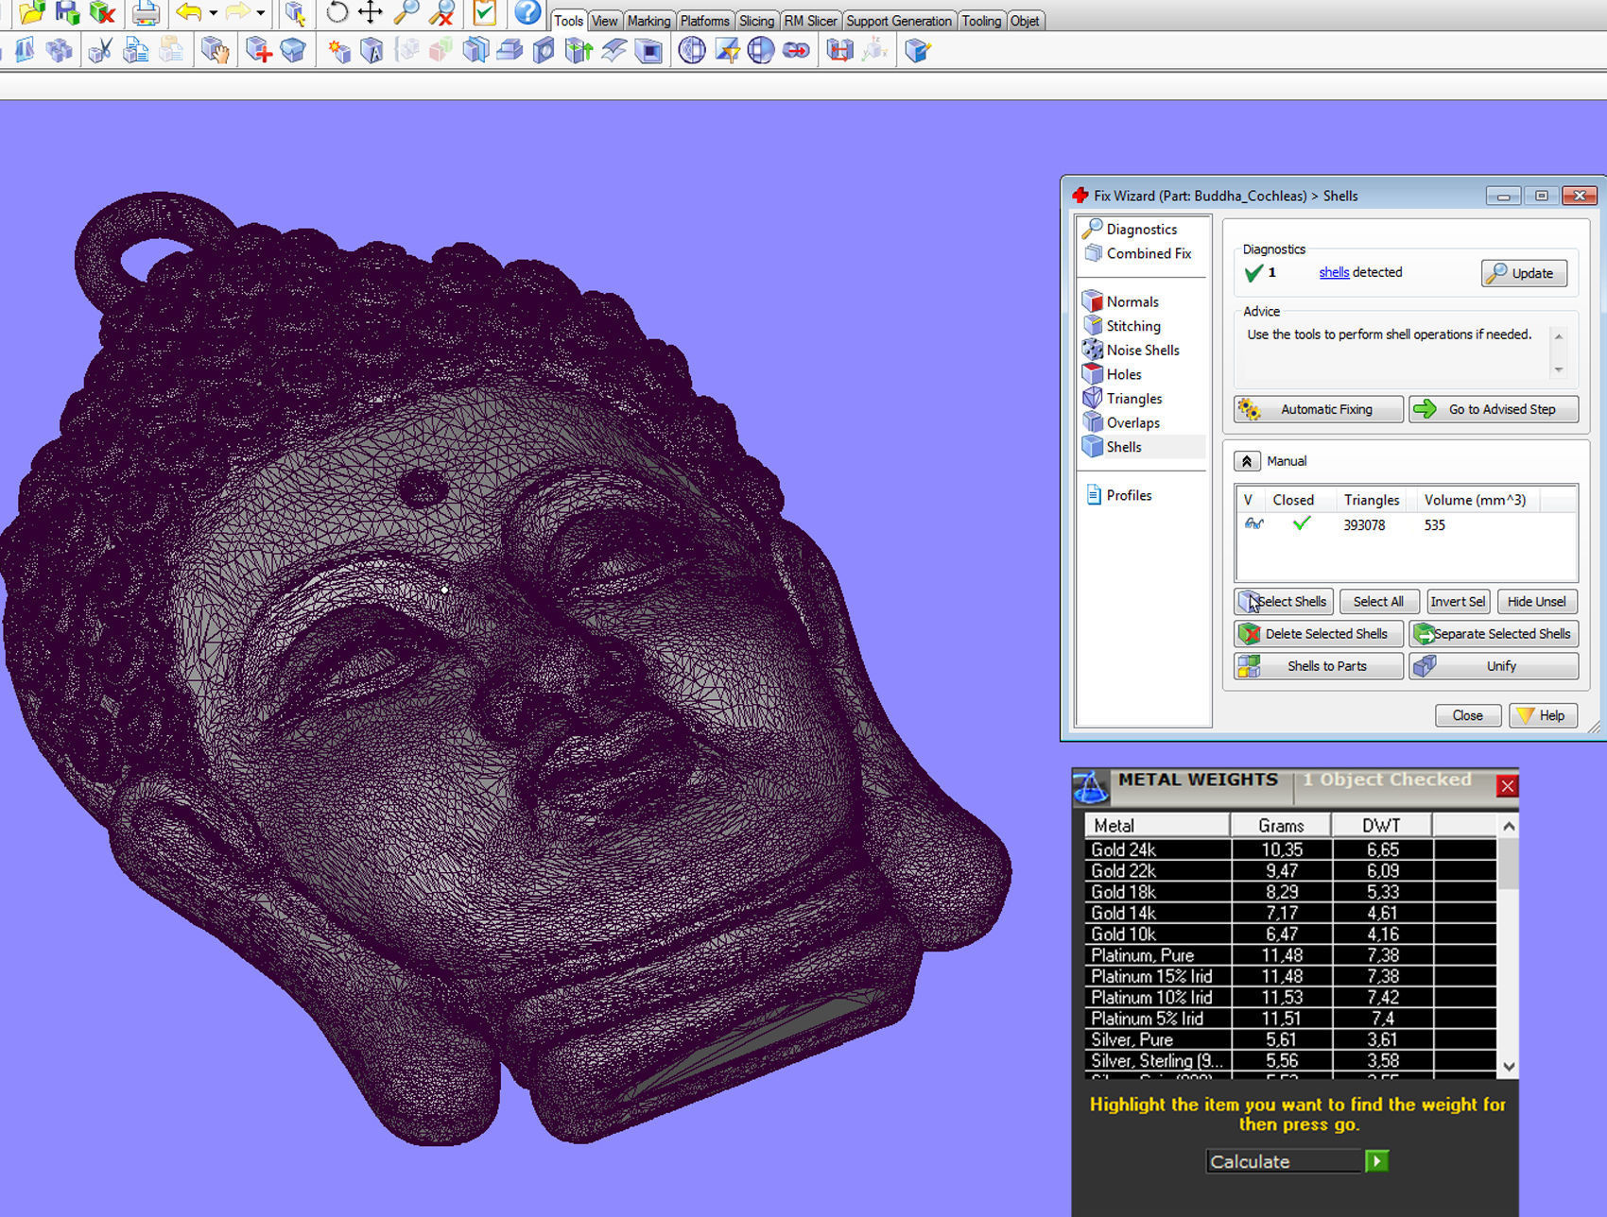Screen dimensions: 1607x1217
Task: Open the Redo history dropdown arrow
Action: [x=260, y=13]
